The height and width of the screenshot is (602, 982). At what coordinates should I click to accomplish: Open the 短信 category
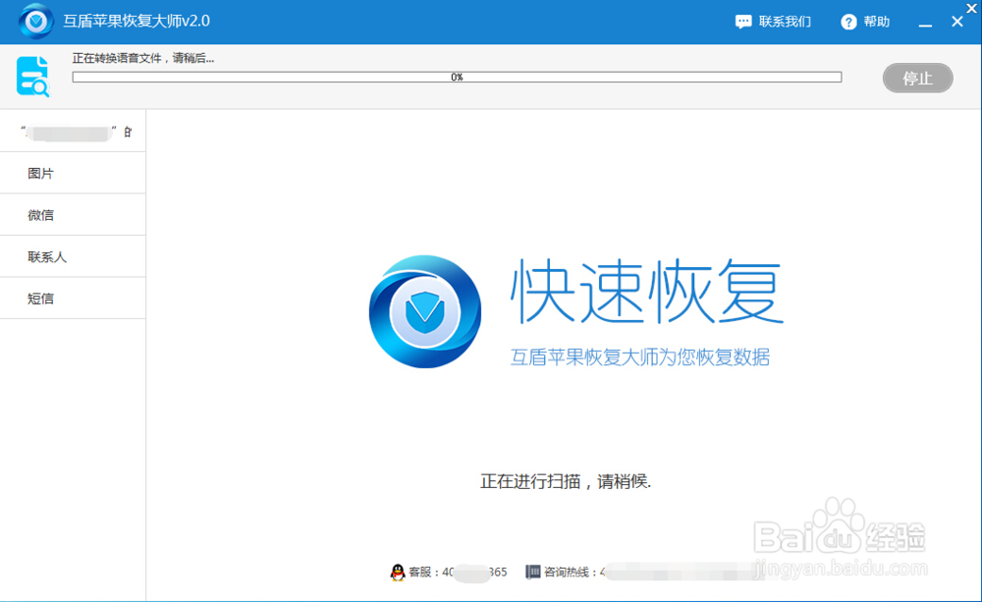(x=74, y=299)
